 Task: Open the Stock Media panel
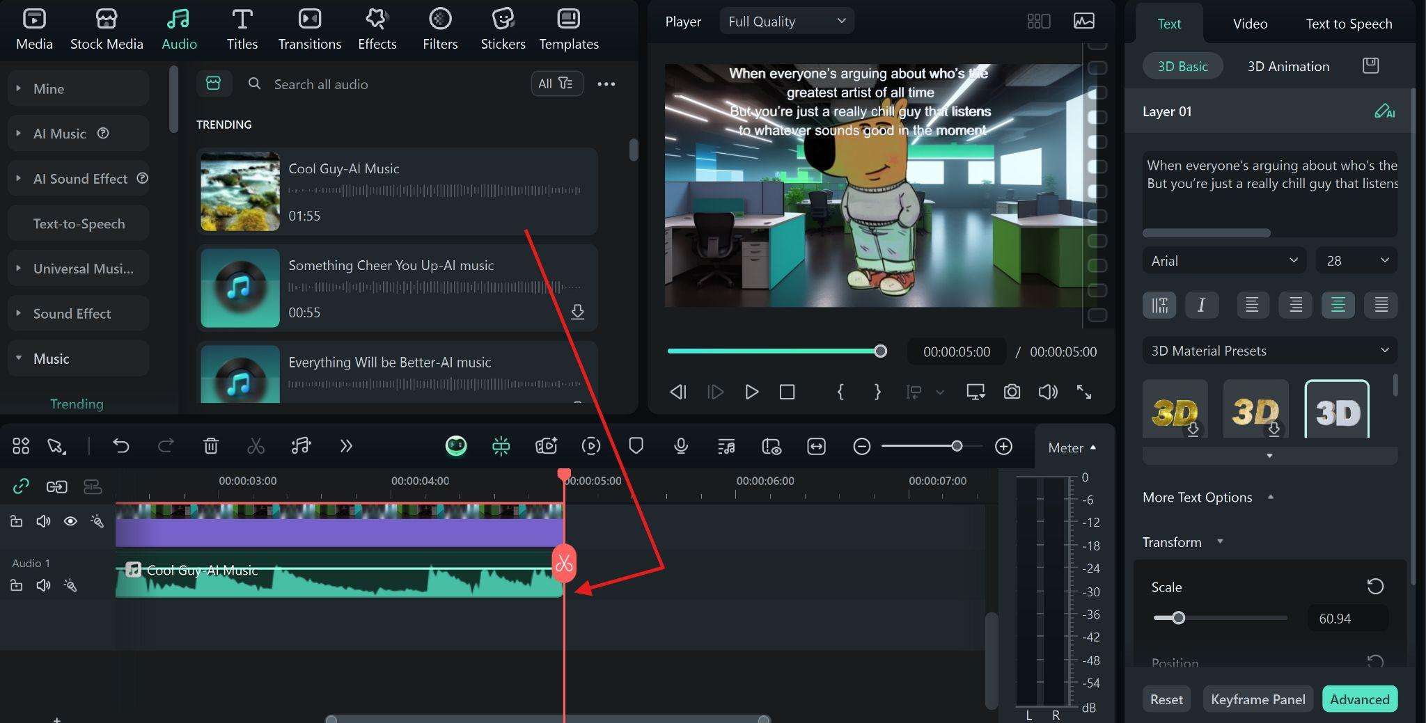[x=107, y=29]
